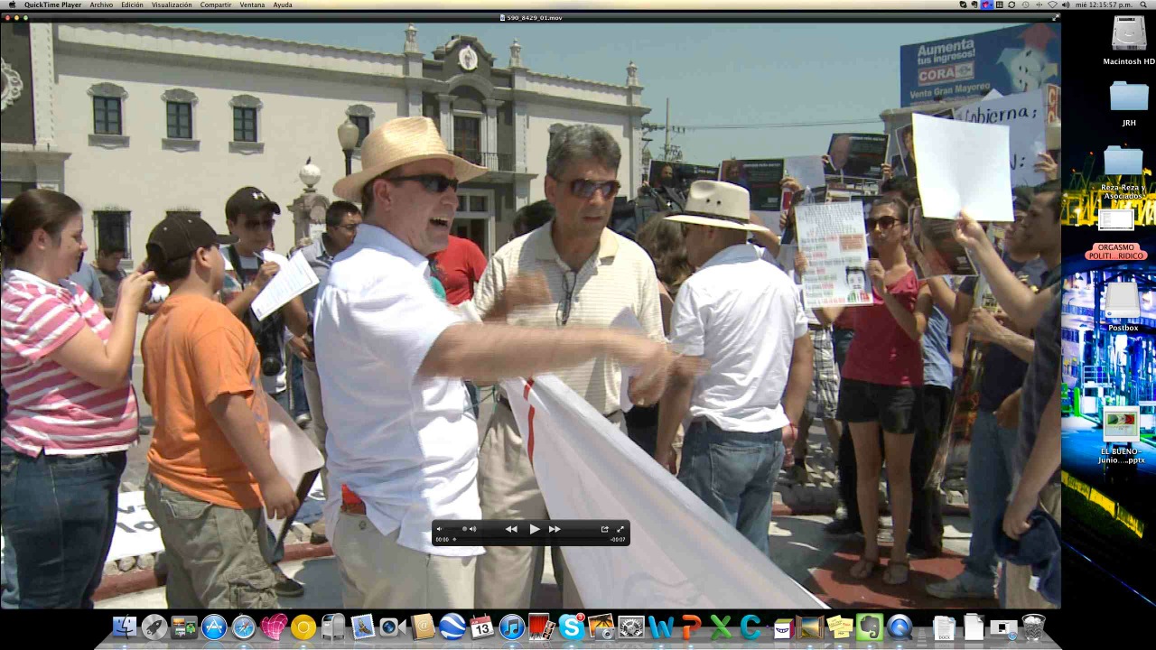Open Finder from the dock
This screenshot has width=1156, height=650.
pyautogui.click(x=125, y=627)
